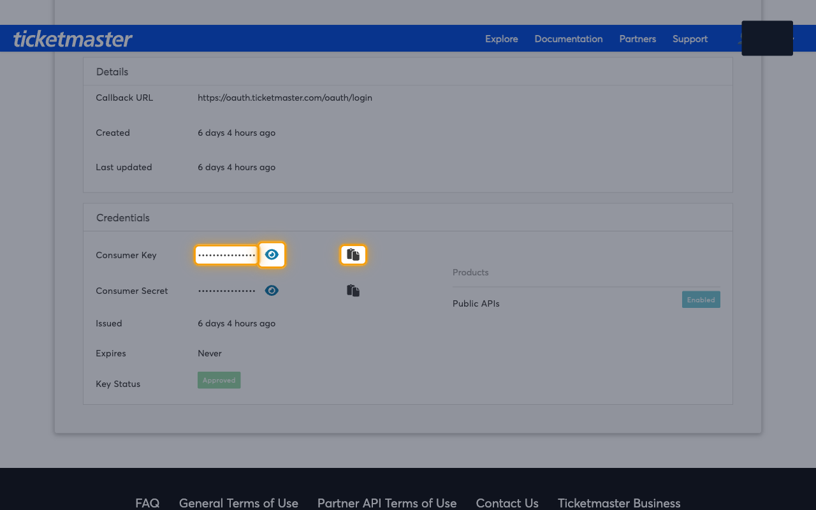
Task: Click the Credentials section heading
Action: (123, 217)
